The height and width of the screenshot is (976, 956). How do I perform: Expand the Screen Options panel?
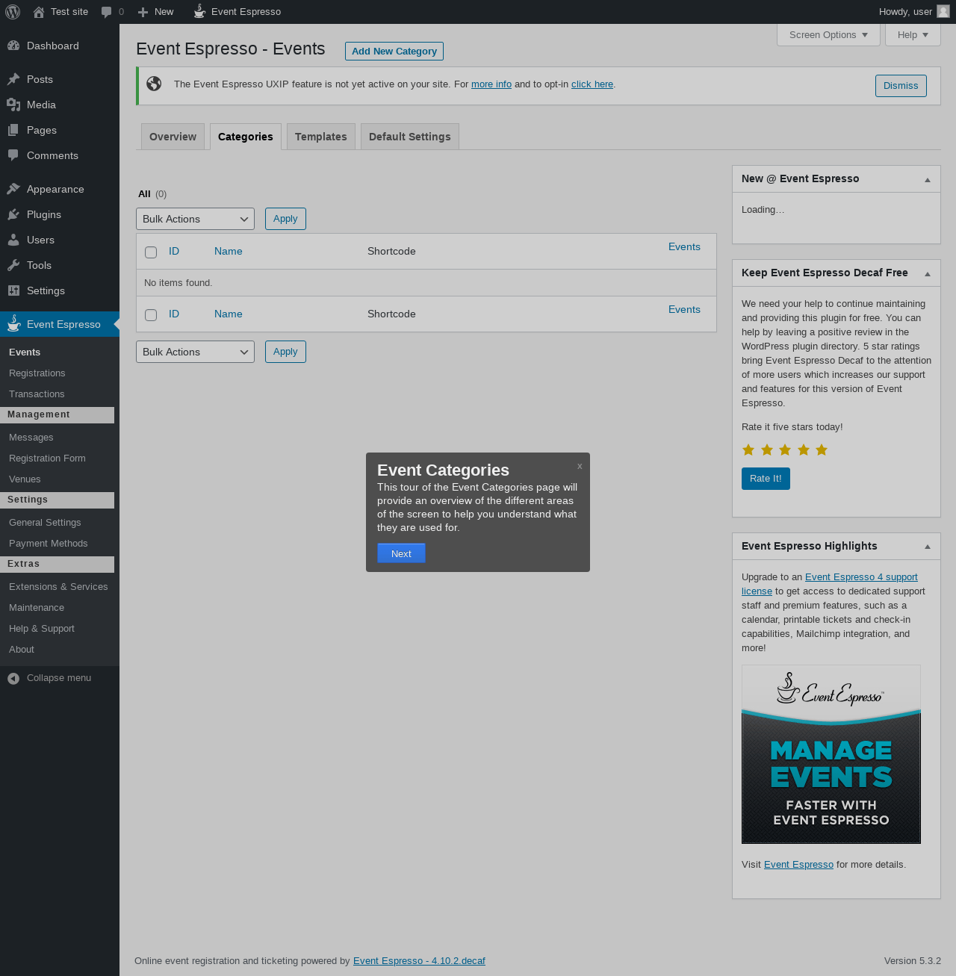828,35
